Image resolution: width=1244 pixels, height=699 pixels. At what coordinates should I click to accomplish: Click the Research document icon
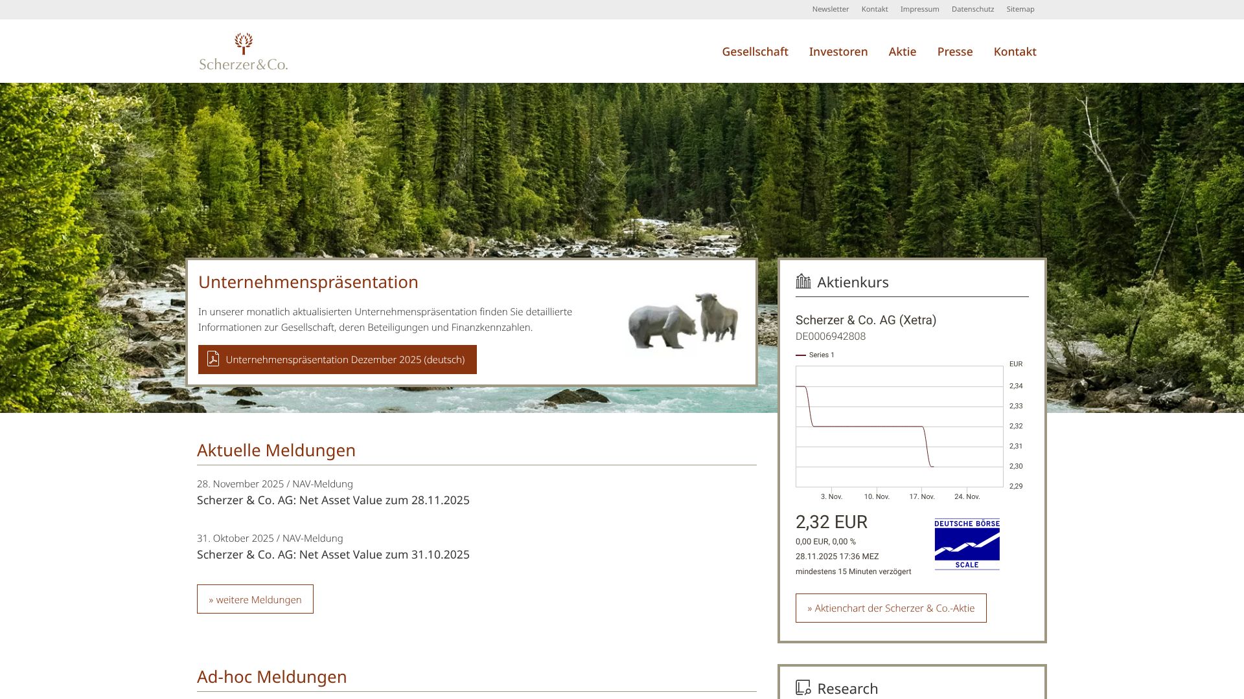(x=803, y=687)
